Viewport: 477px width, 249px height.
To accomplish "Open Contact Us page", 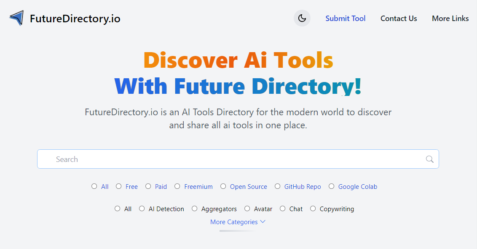I will tap(399, 19).
